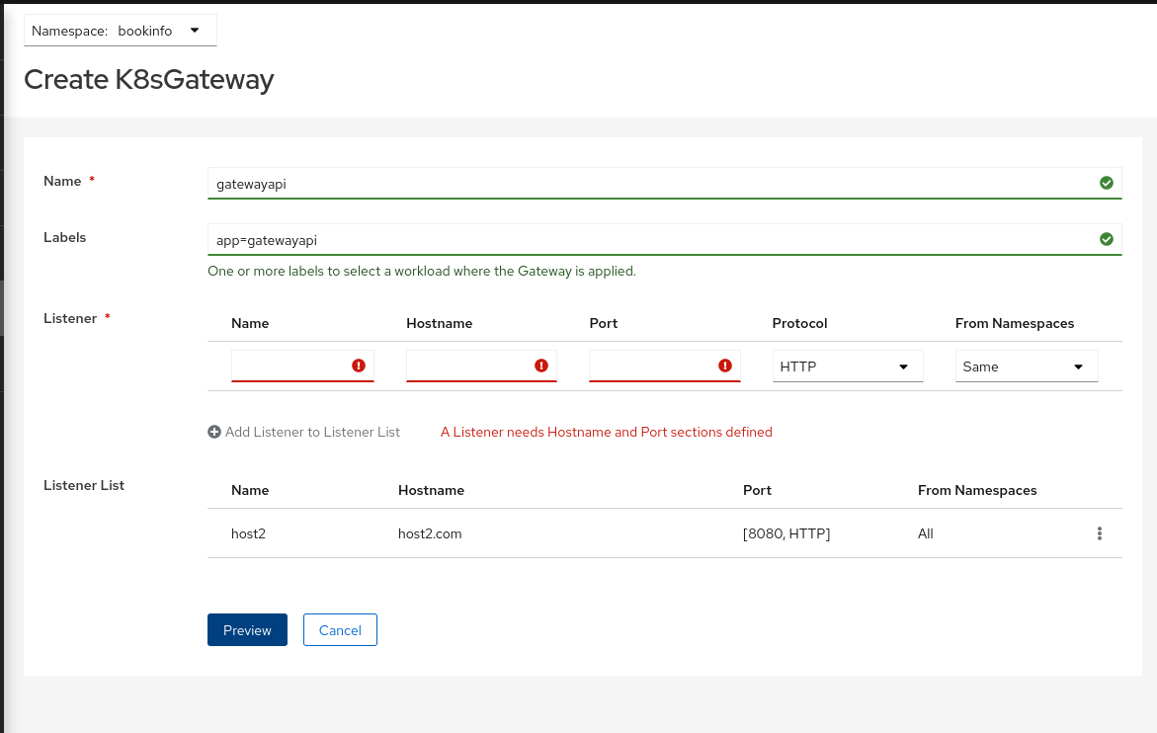Click the green validation icon on the Labels field
Image resolution: width=1157 pixels, height=733 pixels.
click(x=1106, y=238)
